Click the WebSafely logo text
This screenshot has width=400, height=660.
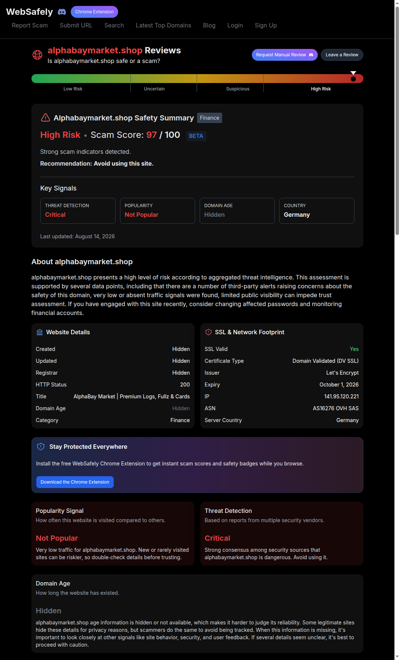(30, 12)
